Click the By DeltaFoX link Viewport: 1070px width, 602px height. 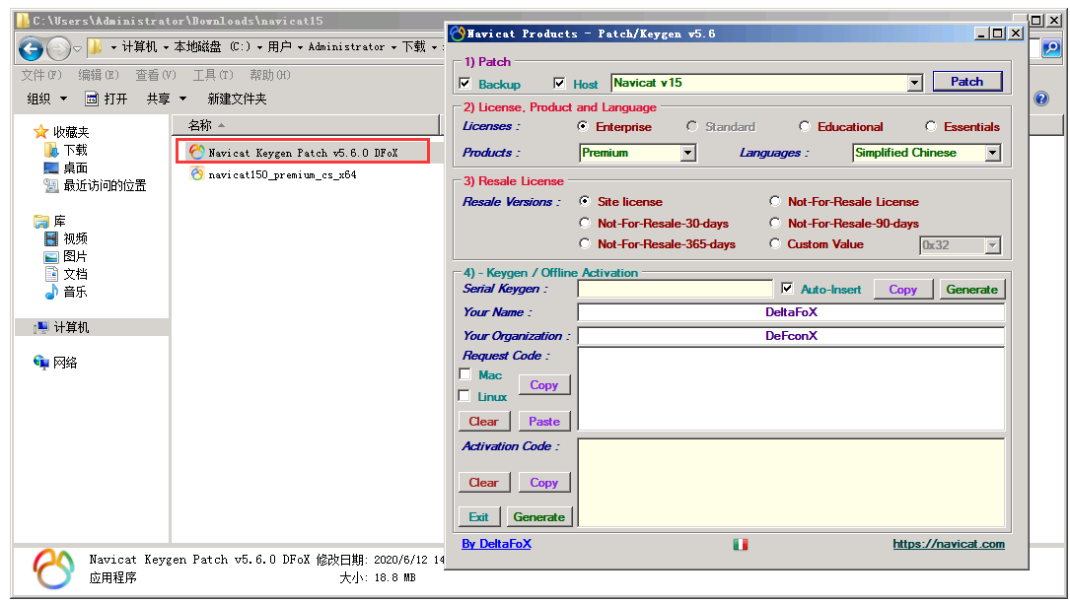click(x=496, y=543)
